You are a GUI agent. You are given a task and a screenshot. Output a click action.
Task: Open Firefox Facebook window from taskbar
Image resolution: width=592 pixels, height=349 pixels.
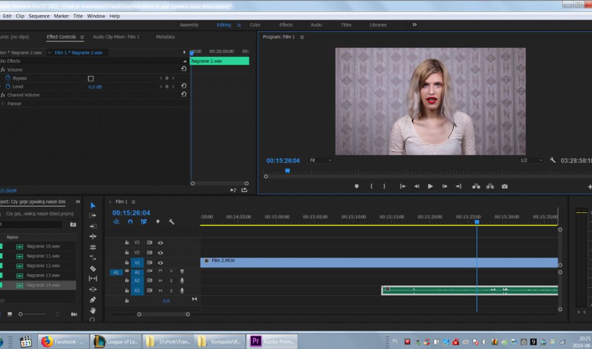pyautogui.click(x=62, y=341)
